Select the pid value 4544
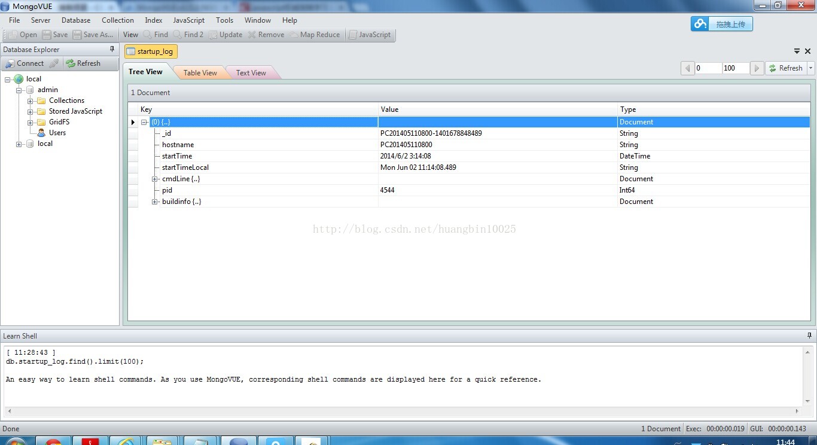The width and height of the screenshot is (817, 445). click(x=388, y=190)
